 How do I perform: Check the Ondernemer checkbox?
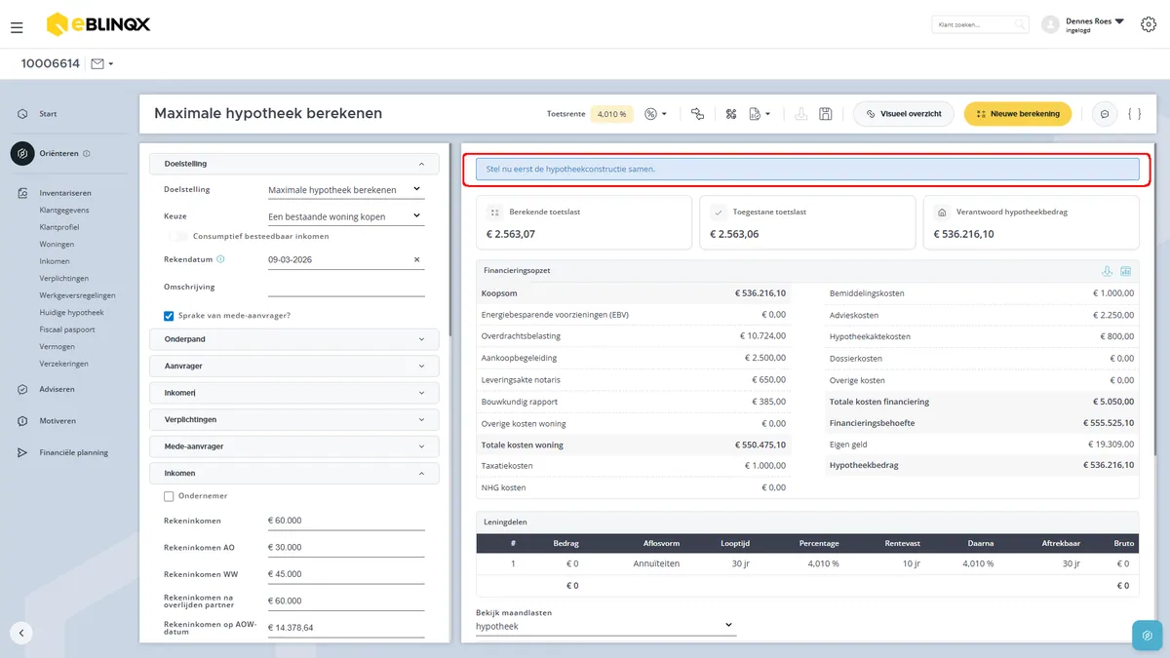(x=169, y=496)
